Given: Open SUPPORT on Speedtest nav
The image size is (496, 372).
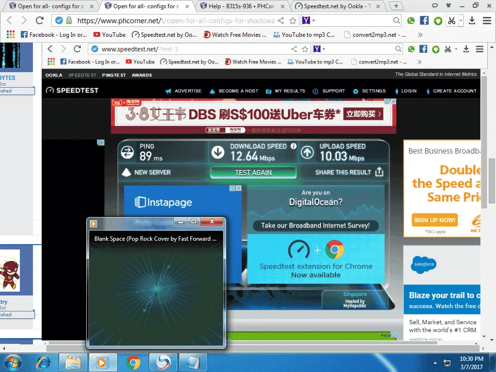Looking at the screenshot, I should coord(329,91).
